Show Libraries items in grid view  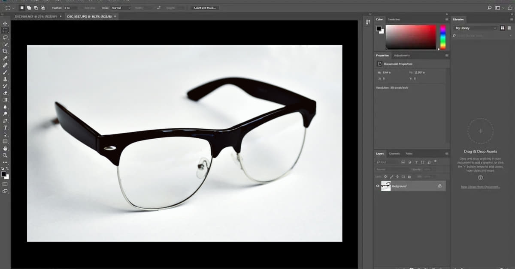coord(502,28)
